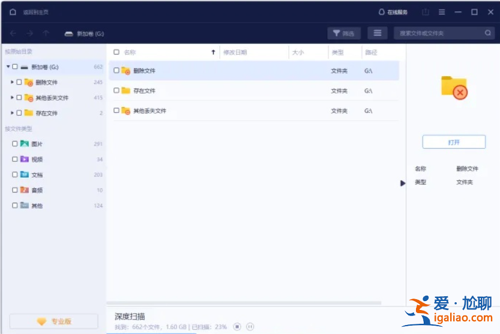This screenshot has width=500, height=334.
Task: Open the 筛选 filter button
Action: click(x=344, y=33)
